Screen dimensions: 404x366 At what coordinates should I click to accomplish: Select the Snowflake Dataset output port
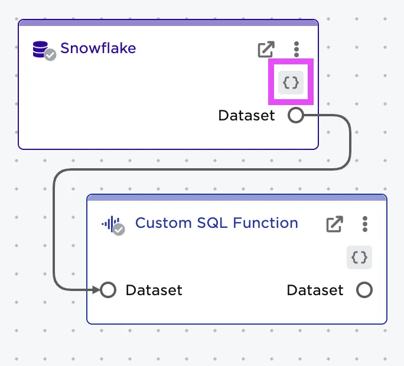pos(296,116)
